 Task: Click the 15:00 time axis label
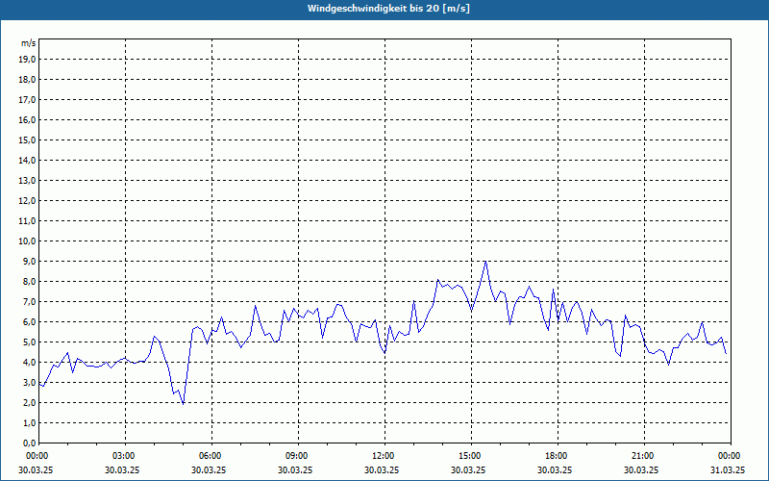[471, 456]
